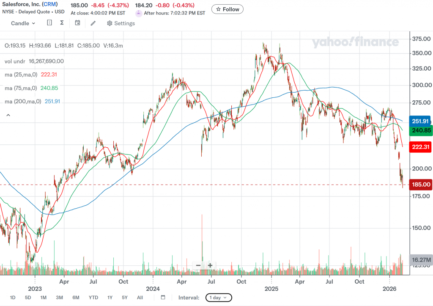The height and width of the screenshot is (306, 433).
Task: Click the ma (200,ma,0) legend entry
Action: 23,102
